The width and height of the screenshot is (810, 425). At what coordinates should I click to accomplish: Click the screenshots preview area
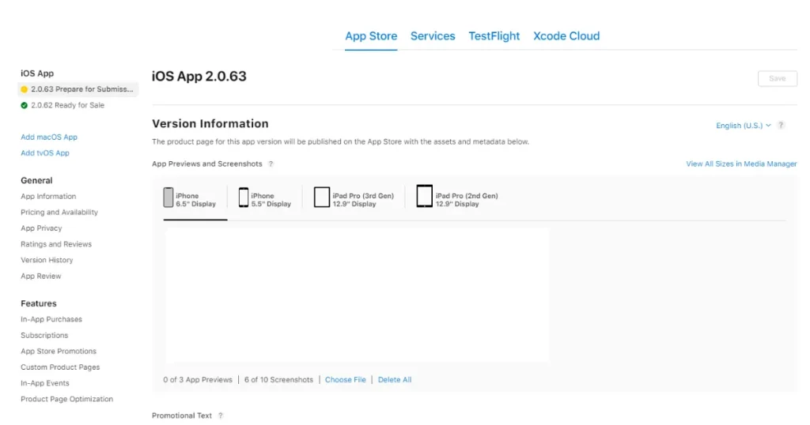358,295
